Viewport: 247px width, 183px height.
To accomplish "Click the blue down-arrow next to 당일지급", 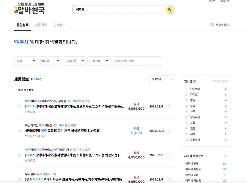I will [x=226, y=117].
